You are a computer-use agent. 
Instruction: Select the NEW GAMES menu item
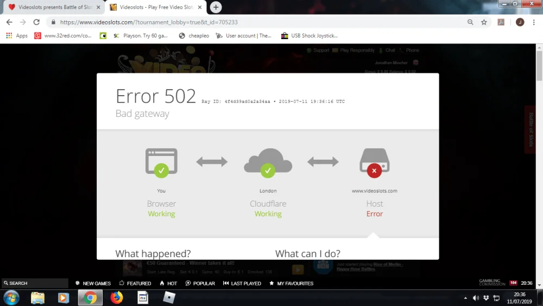click(93, 283)
